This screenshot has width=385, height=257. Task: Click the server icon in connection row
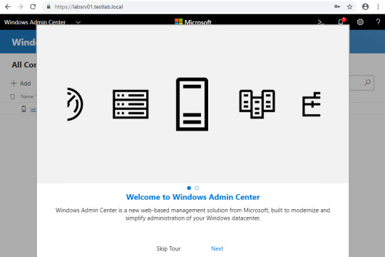[24, 109]
